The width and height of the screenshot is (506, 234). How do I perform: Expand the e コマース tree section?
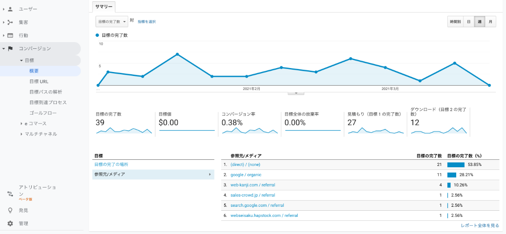(22, 123)
